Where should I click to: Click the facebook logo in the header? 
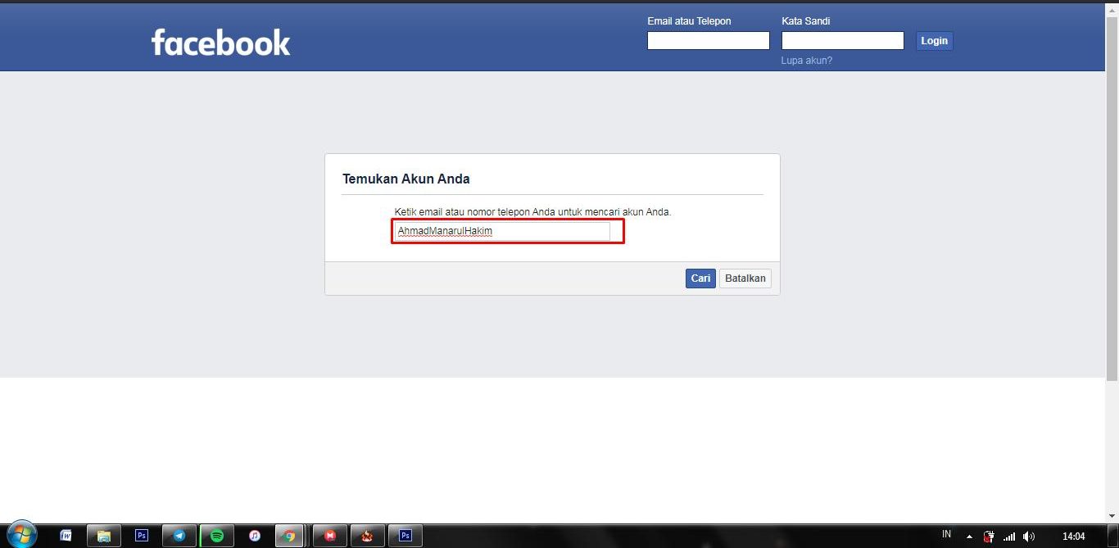click(x=220, y=43)
